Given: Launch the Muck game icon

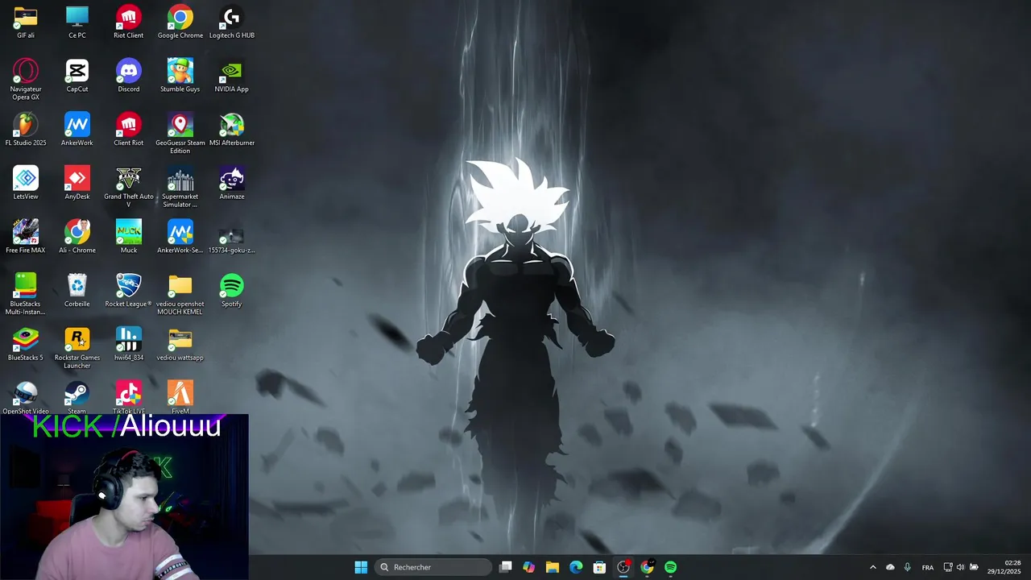Looking at the screenshot, I should [x=129, y=237].
